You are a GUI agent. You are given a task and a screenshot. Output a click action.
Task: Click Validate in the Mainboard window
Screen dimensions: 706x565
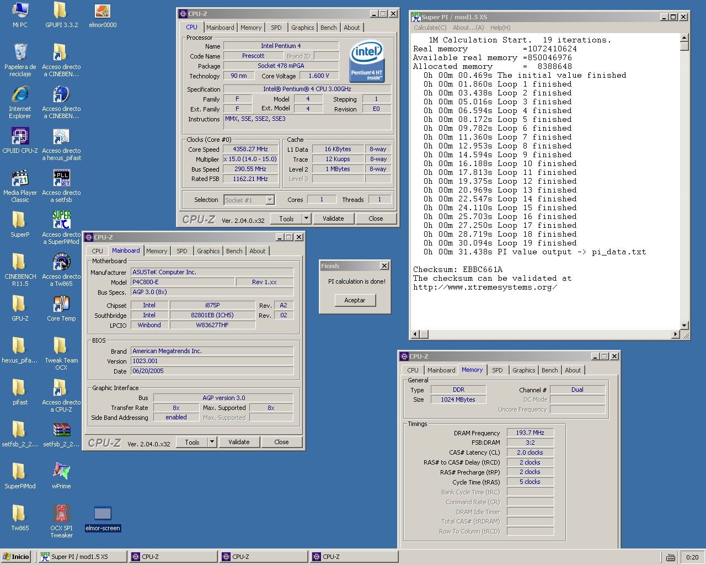tap(239, 442)
